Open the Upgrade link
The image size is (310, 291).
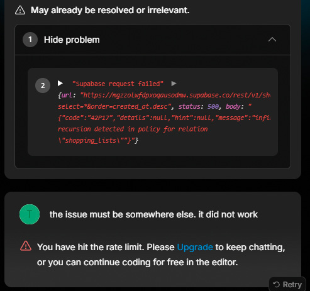(195, 247)
